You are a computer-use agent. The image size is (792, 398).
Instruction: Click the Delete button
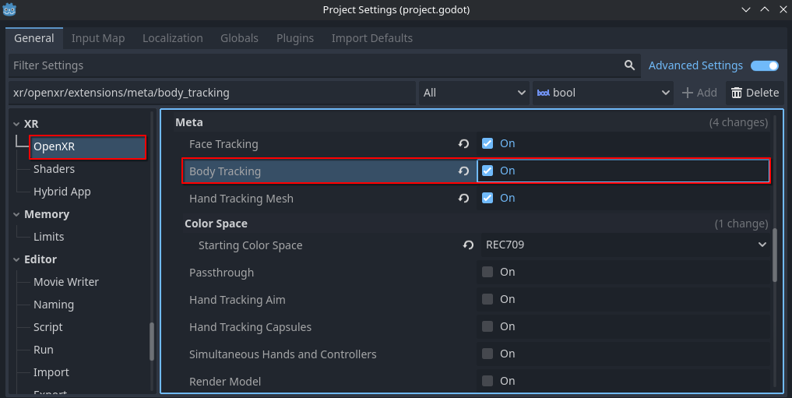755,93
